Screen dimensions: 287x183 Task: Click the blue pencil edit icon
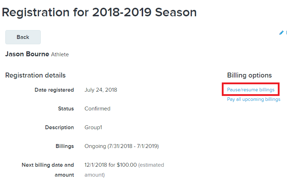click(x=281, y=33)
